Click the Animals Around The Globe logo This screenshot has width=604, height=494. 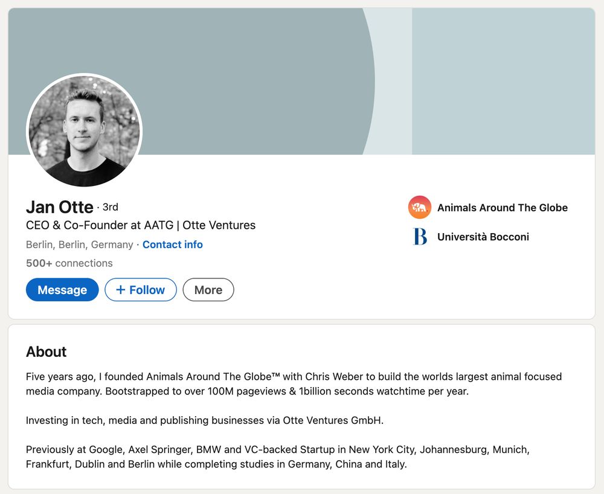[x=420, y=207]
